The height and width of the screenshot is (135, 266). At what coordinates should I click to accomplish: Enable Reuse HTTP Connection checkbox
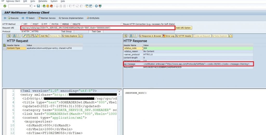pos(122,24)
